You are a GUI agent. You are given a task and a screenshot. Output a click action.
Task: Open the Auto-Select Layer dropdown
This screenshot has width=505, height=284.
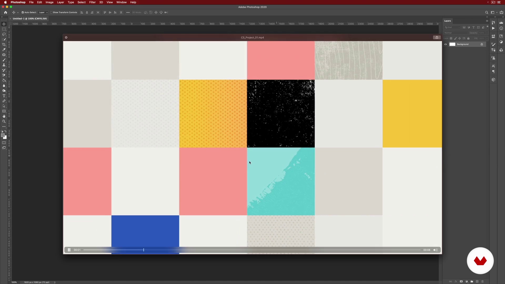[43, 12]
